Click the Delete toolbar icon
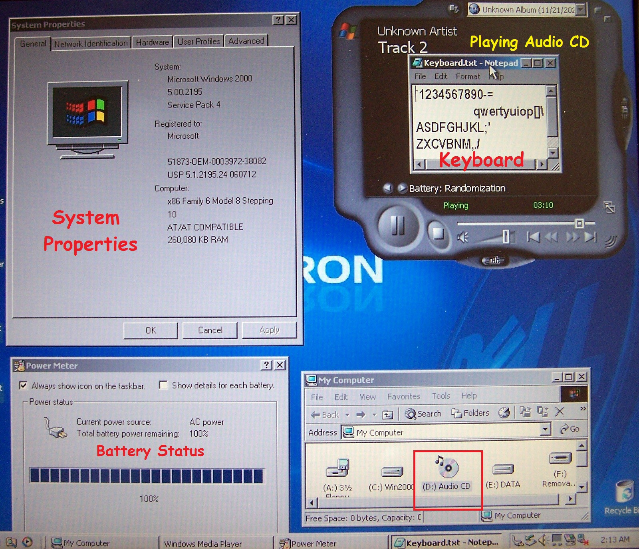 pyautogui.click(x=560, y=411)
